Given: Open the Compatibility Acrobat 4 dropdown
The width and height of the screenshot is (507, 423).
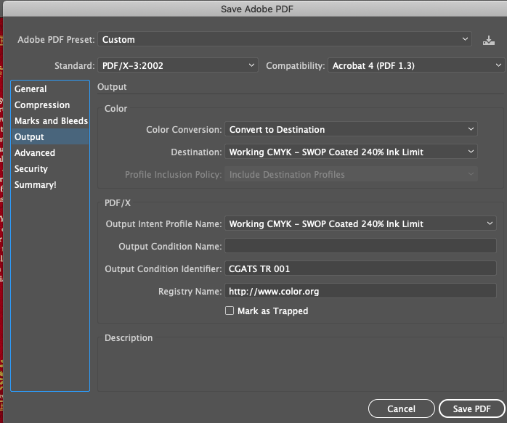Looking at the screenshot, I should pos(415,66).
